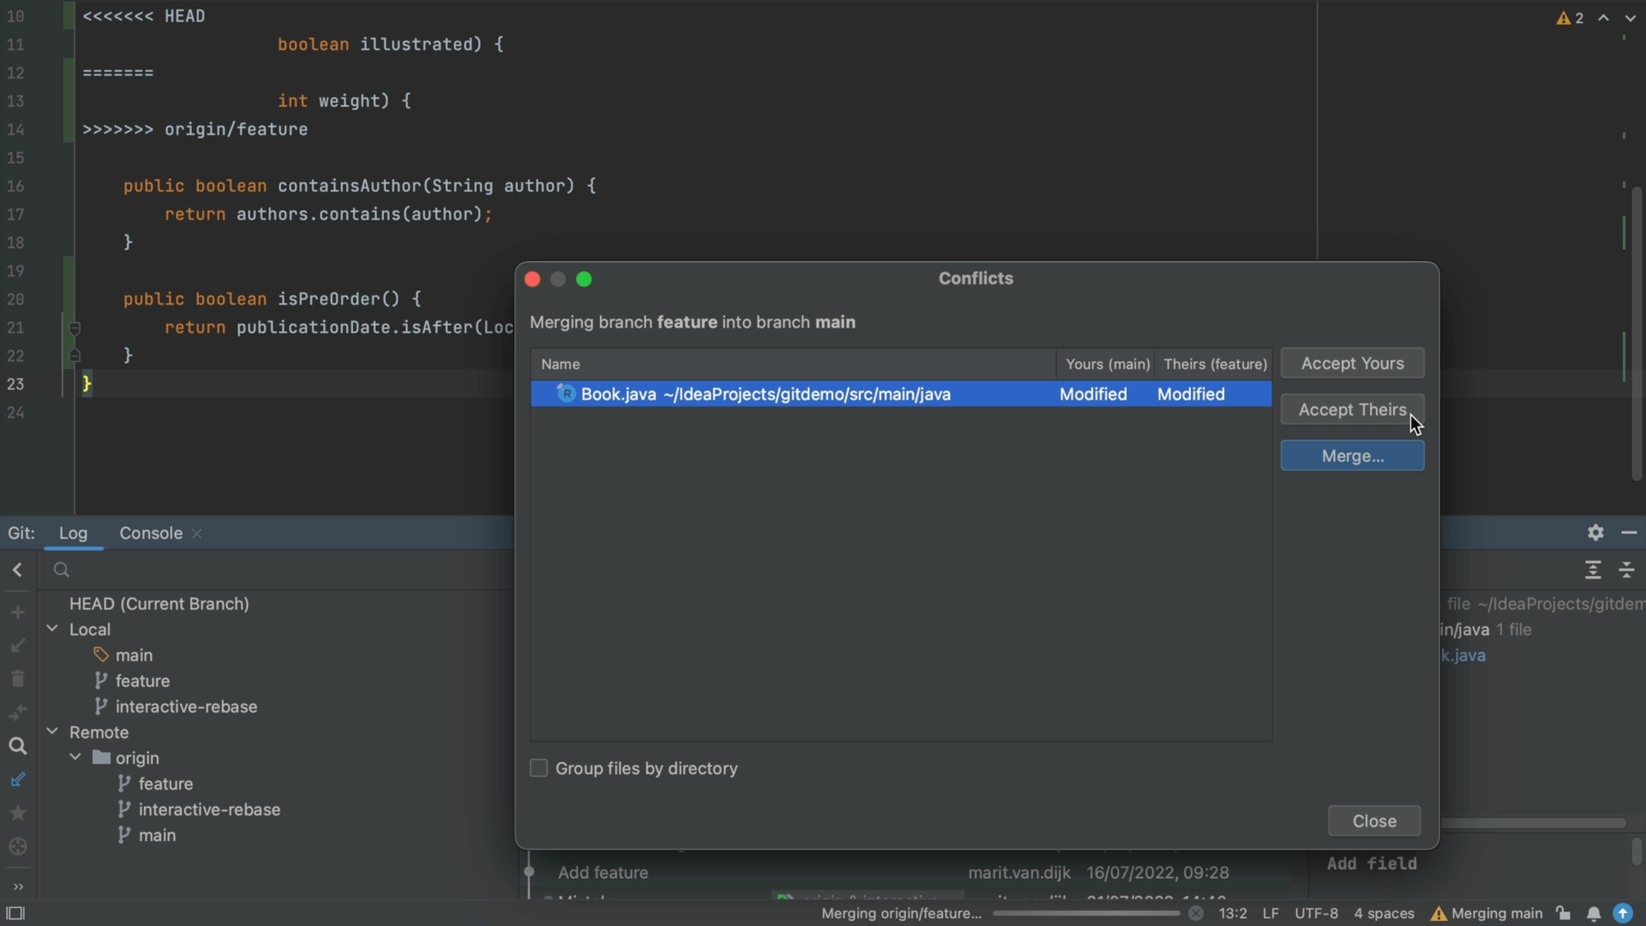Click the Accept Yours button
Image resolution: width=1646 pixels, height=926 pixels.
[x=1352, y=363]
